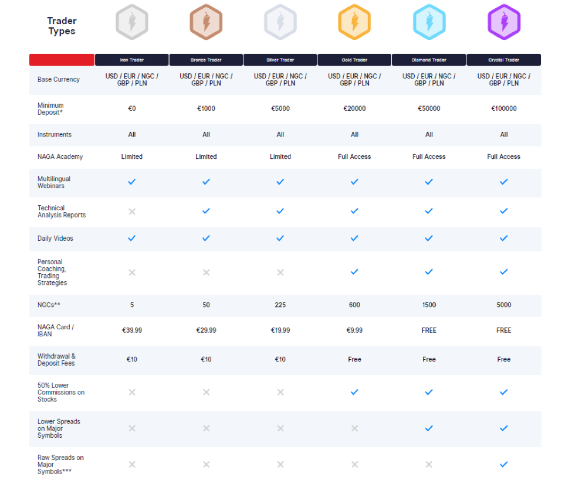572x484 pixels.
Task: Click Crystal Trader's Multilingual Webinars checkmark
Action: click(504, 182)
